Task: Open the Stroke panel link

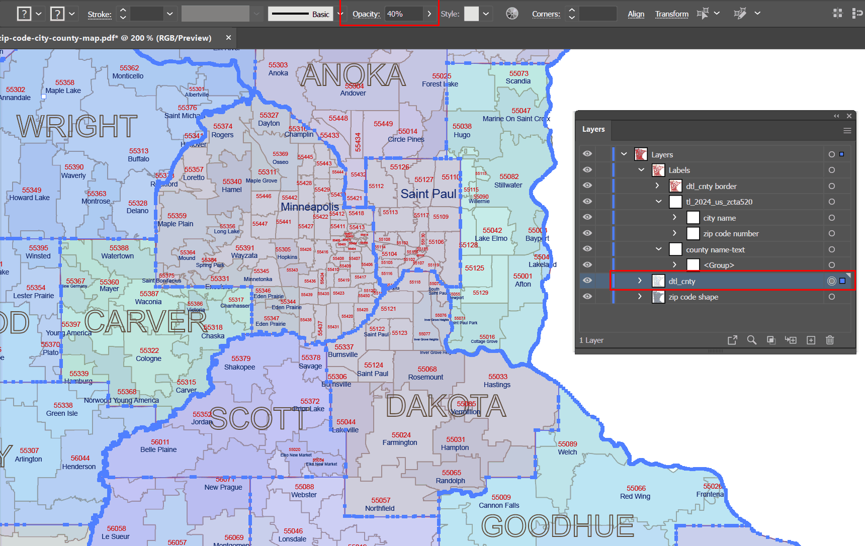Action: click(x=100, y=14)
